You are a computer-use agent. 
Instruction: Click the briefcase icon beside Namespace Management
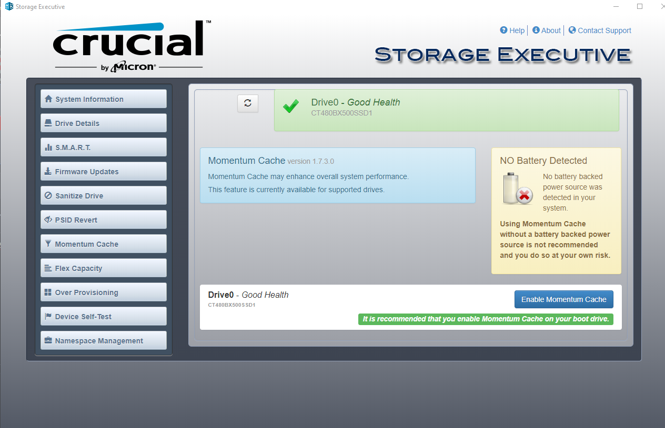[x=48, y=340]
